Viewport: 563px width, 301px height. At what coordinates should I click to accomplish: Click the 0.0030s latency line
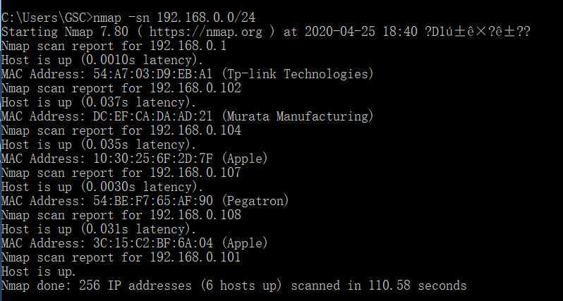pos(103,188)
